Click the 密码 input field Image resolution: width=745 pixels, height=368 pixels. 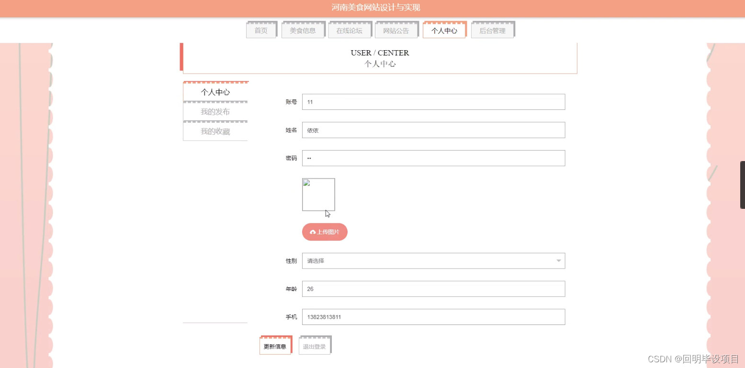click(433, 158)
